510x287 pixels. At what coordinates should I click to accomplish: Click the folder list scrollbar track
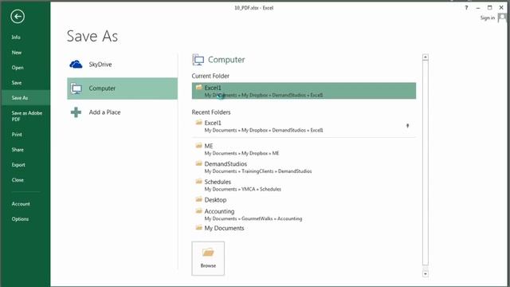(x=425, y=163)
